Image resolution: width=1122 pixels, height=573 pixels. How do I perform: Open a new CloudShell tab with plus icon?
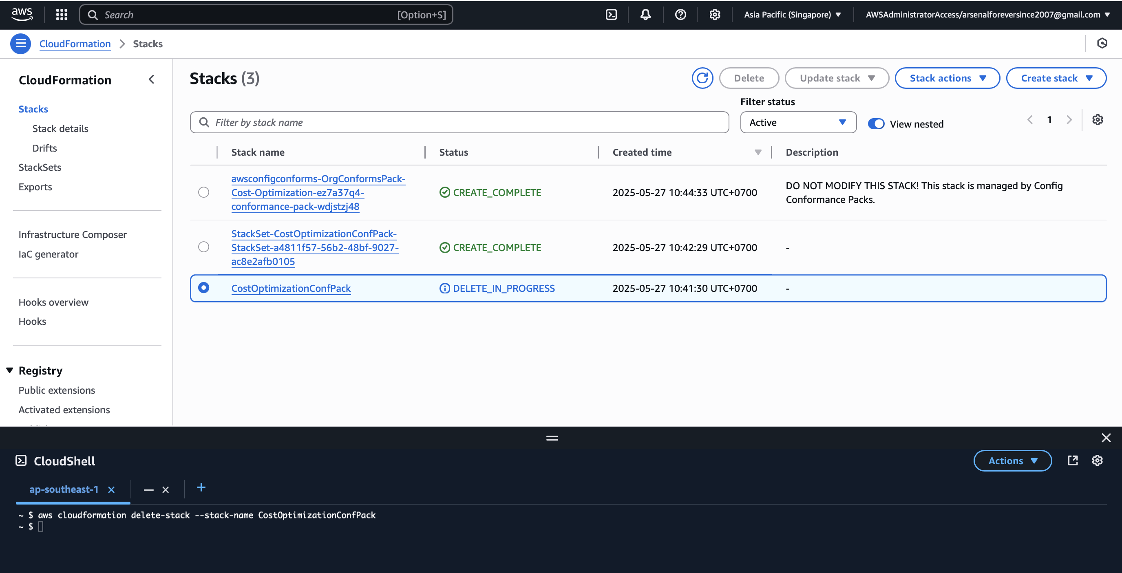tap(201, 488)
